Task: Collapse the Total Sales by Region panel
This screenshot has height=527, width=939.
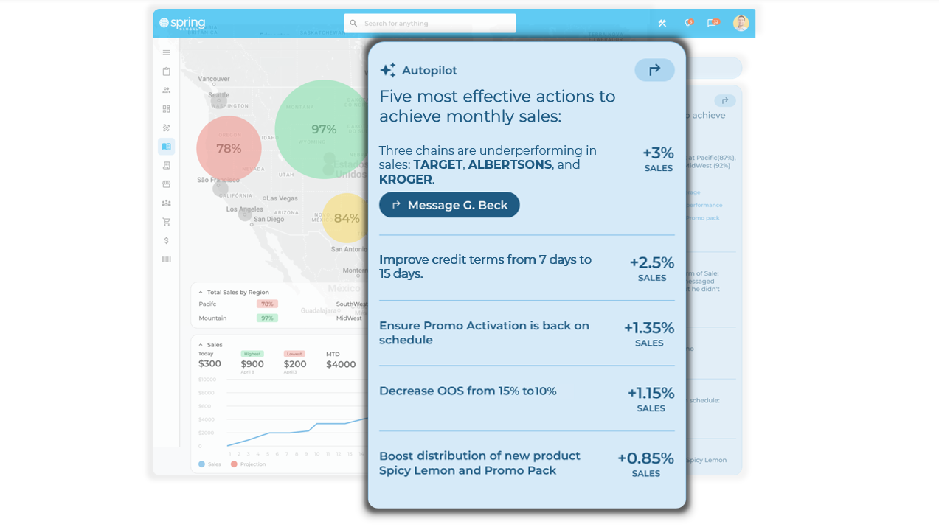Action: pyautogui.click(x=201, y=293)
